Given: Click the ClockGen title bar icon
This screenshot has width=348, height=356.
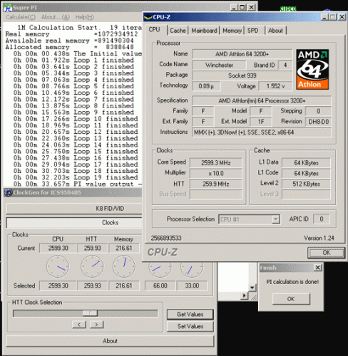Looking at the screenshot, I should point(9,192).
